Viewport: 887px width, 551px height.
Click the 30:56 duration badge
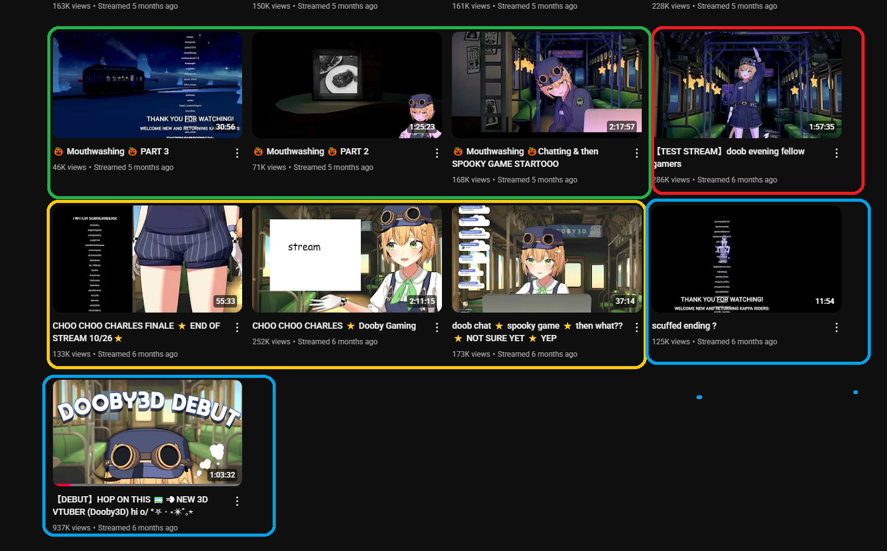[x=225, y=127]
